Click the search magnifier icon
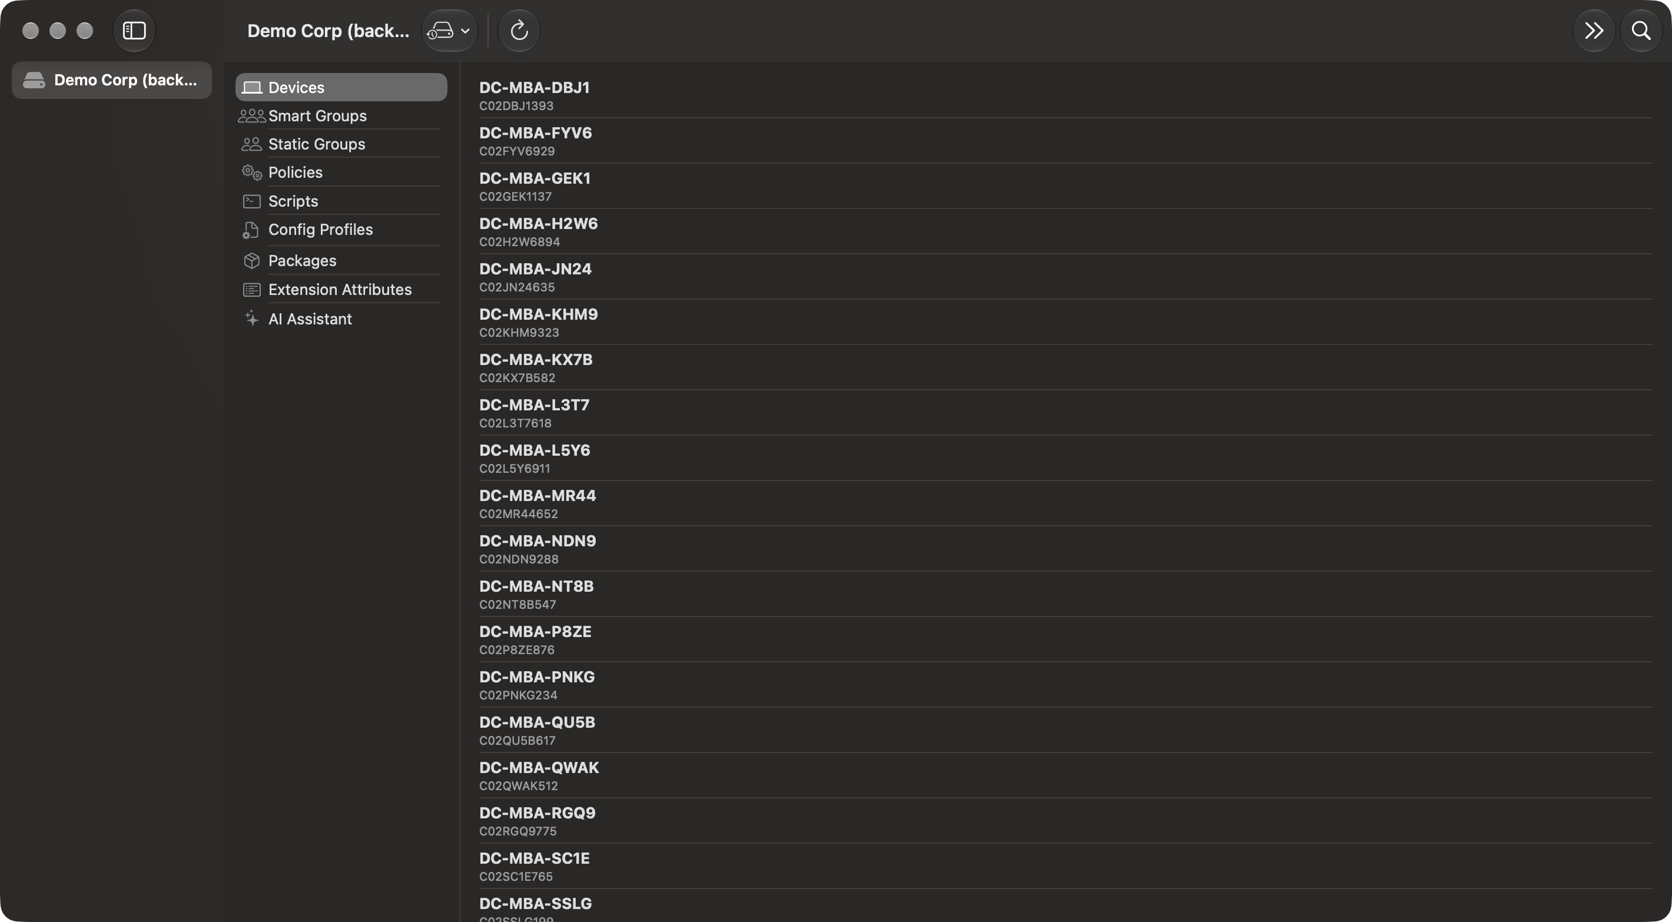This screenshot has height=922, width=1672. tap(1641, 31)
